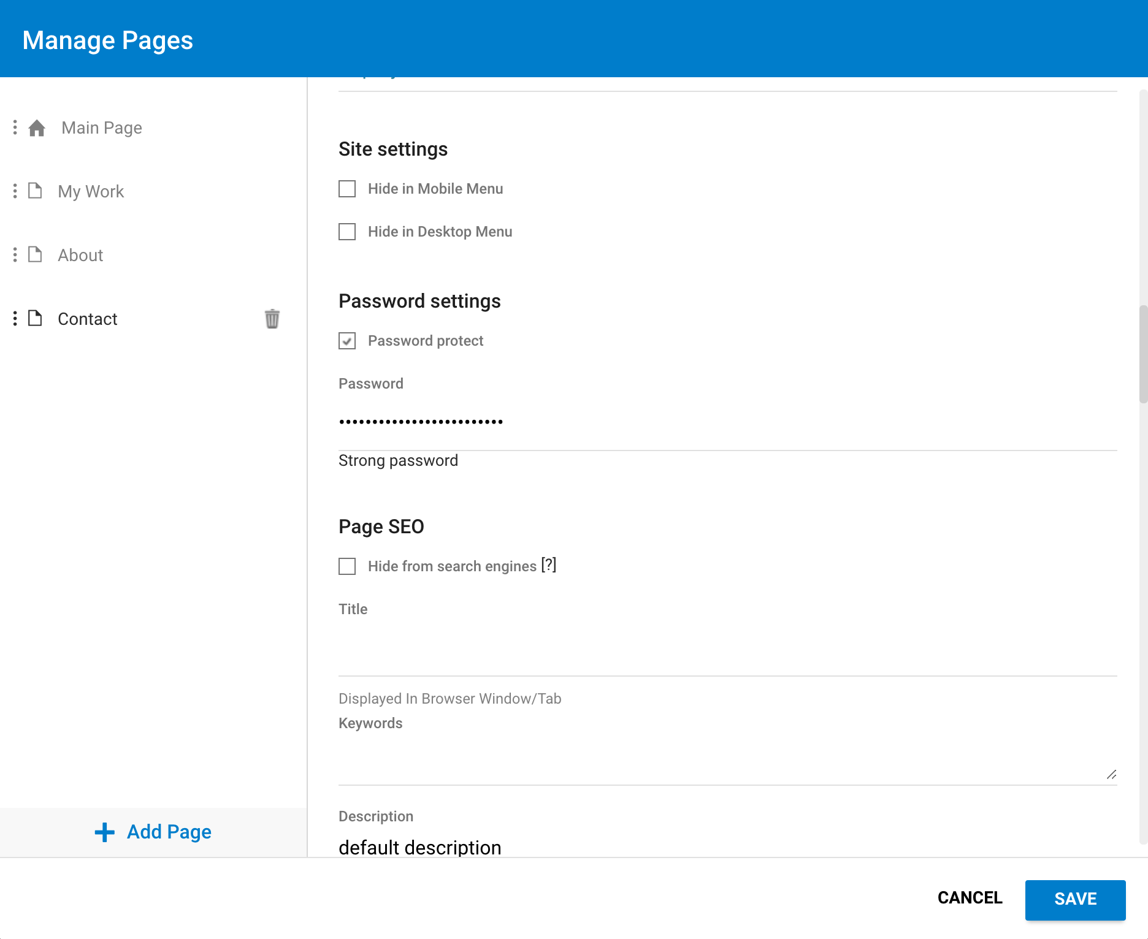Click the page icon beside About
Viewport: 1148px width, 939px height.
(x=35, y=255)
